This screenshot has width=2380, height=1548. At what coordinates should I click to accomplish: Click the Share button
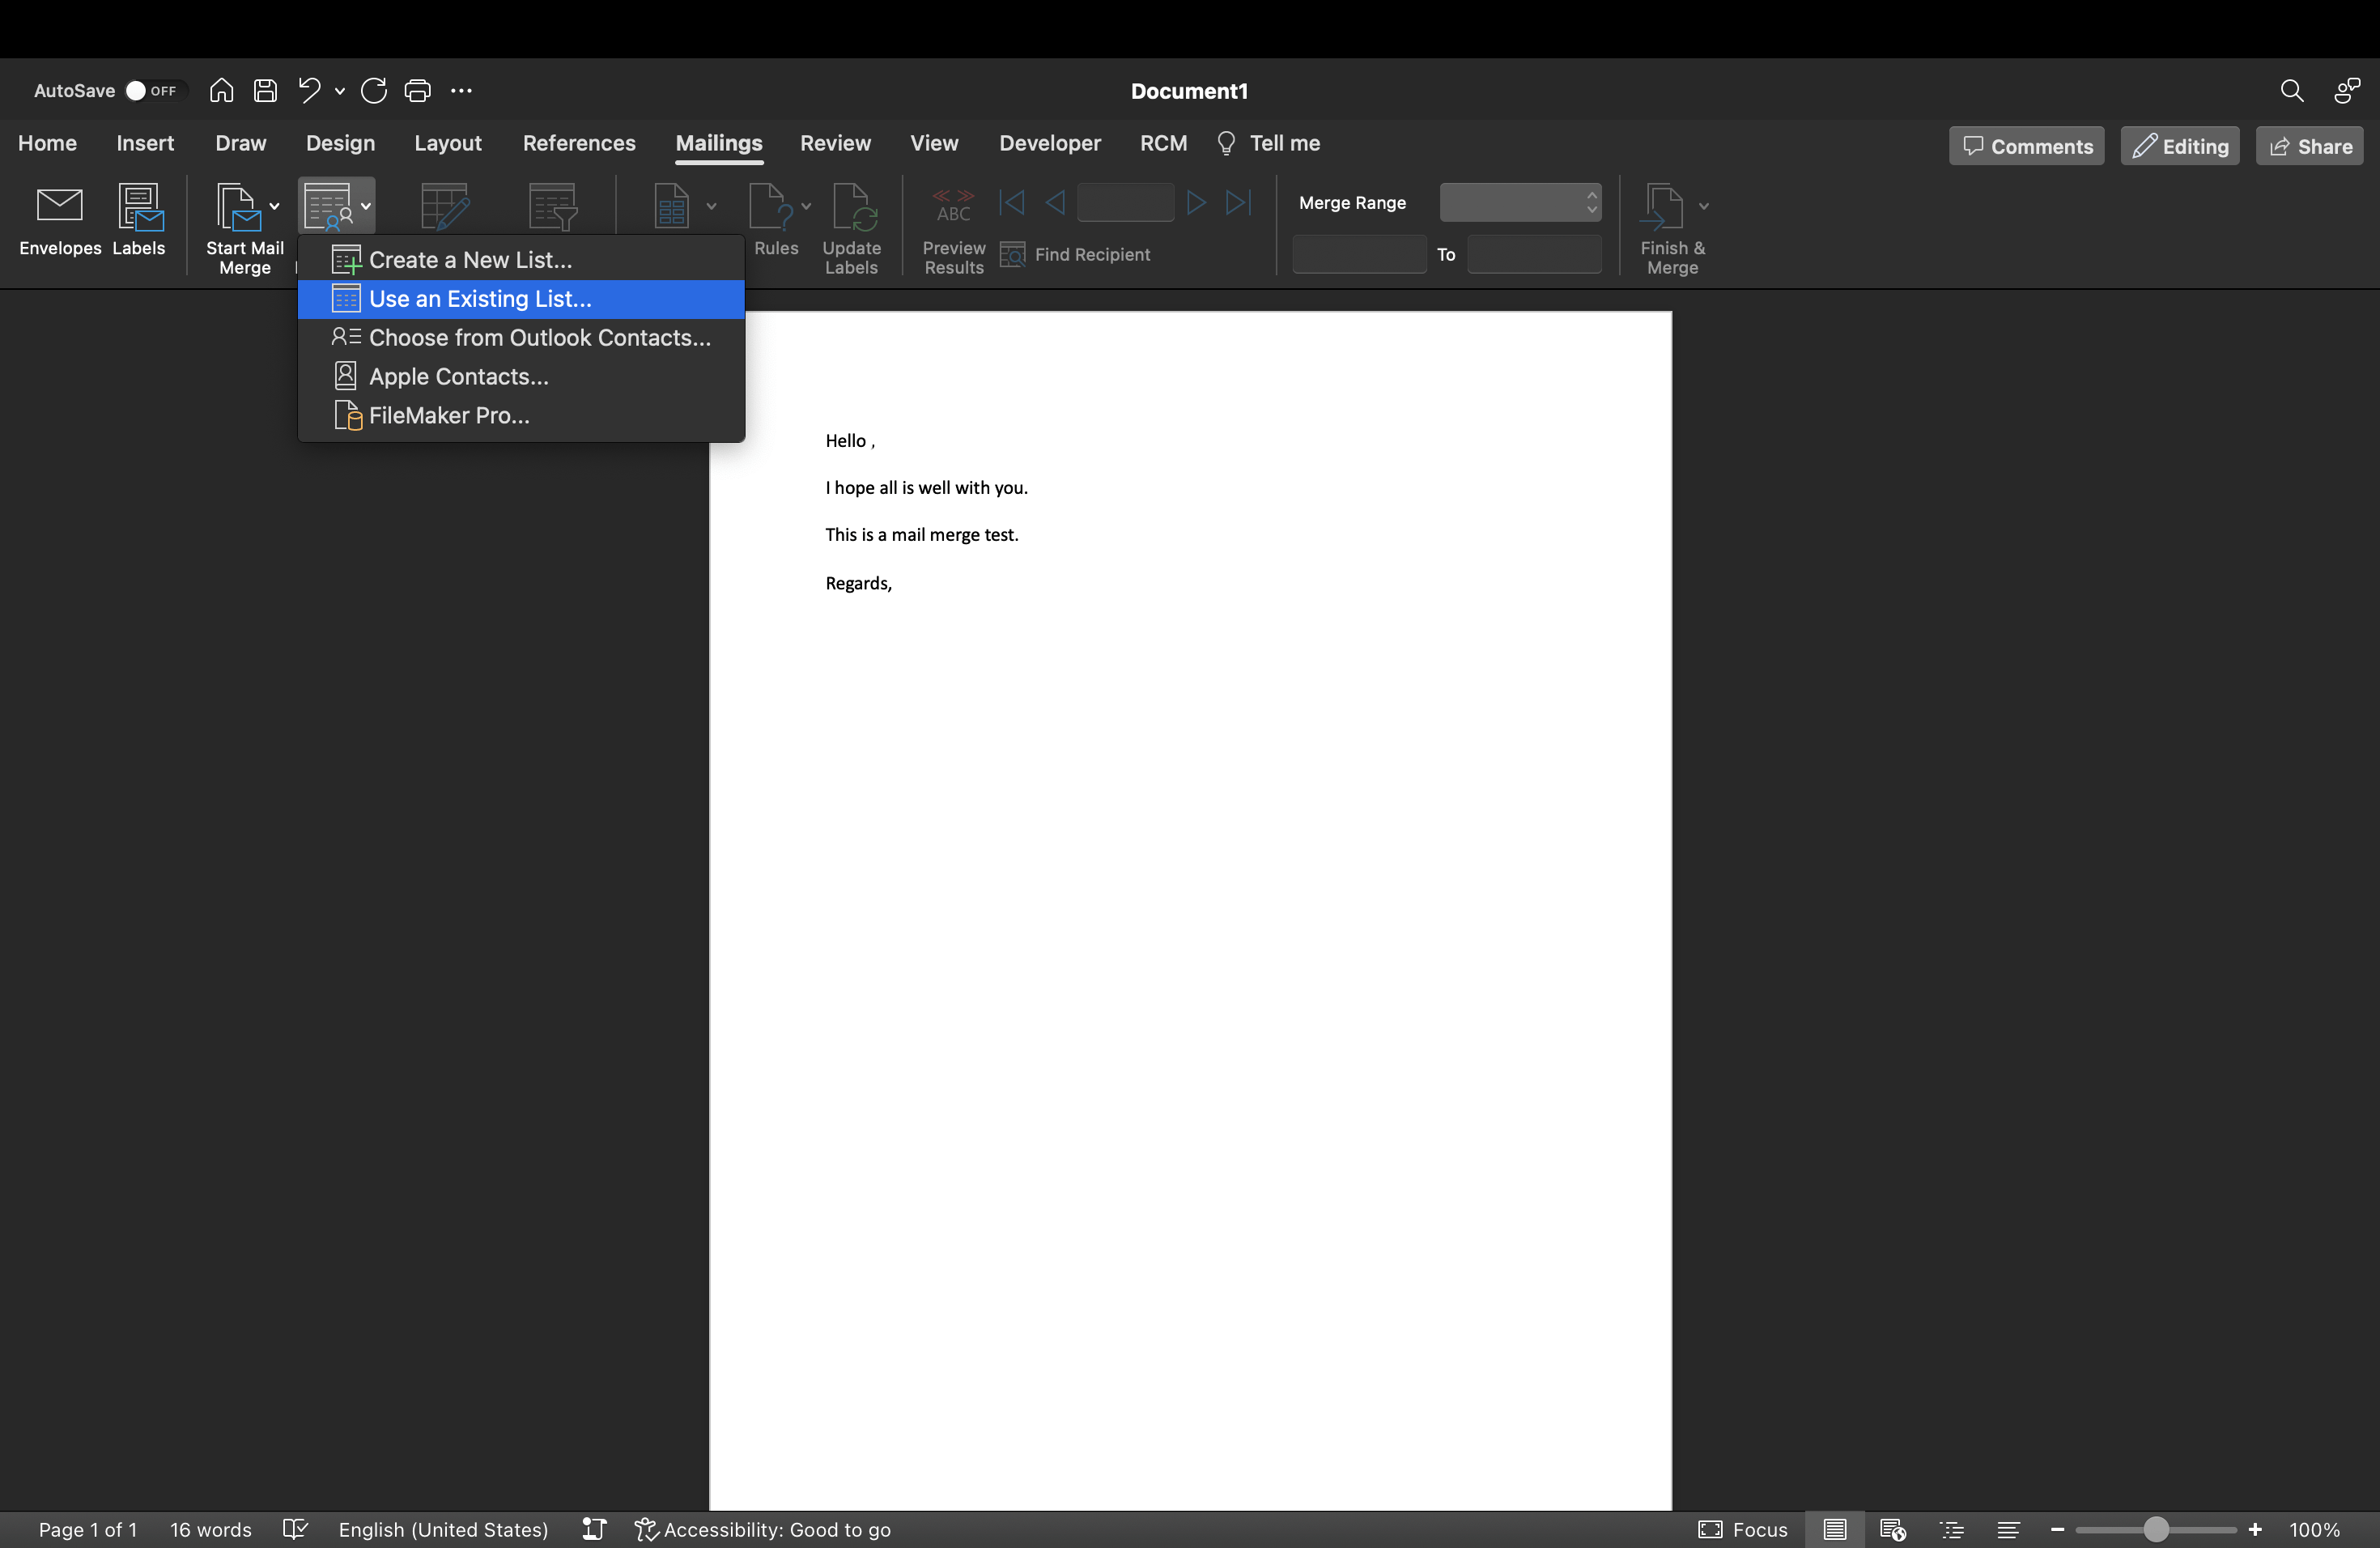[x=2309, y=146]
